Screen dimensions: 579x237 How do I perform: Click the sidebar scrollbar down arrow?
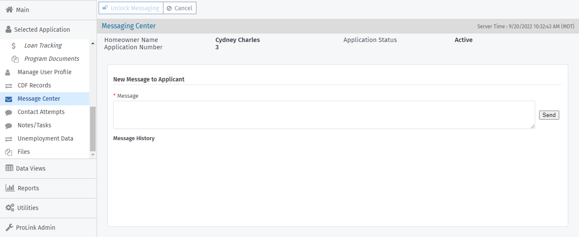point(93,154)
